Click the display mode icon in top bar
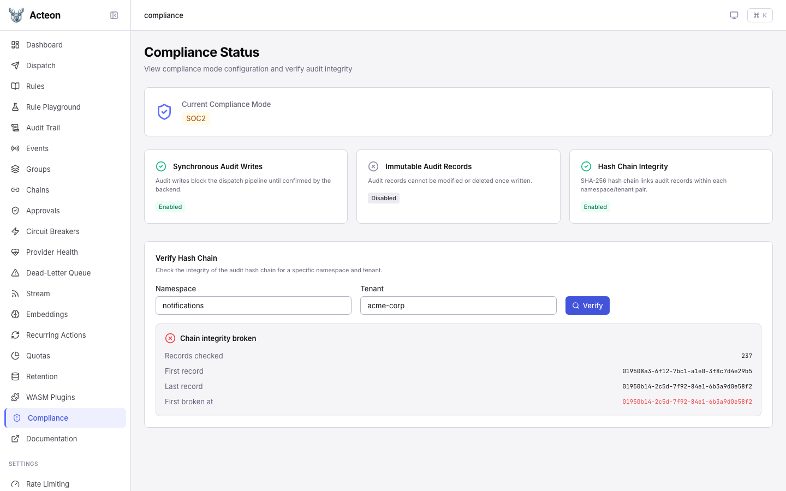 click(x=734, y=15)
